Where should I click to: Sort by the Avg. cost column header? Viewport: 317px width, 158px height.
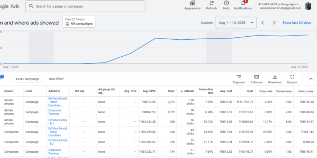tap(226, 91)
